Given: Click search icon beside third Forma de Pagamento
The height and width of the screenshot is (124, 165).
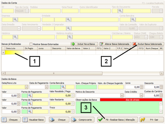Looking at the screenshot, I should 30,112.
